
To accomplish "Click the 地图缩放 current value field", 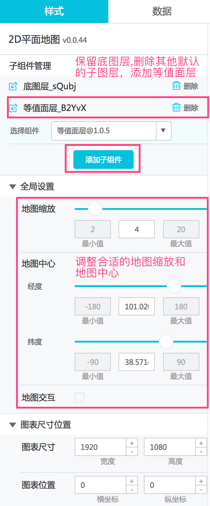I will coord(137,229).
